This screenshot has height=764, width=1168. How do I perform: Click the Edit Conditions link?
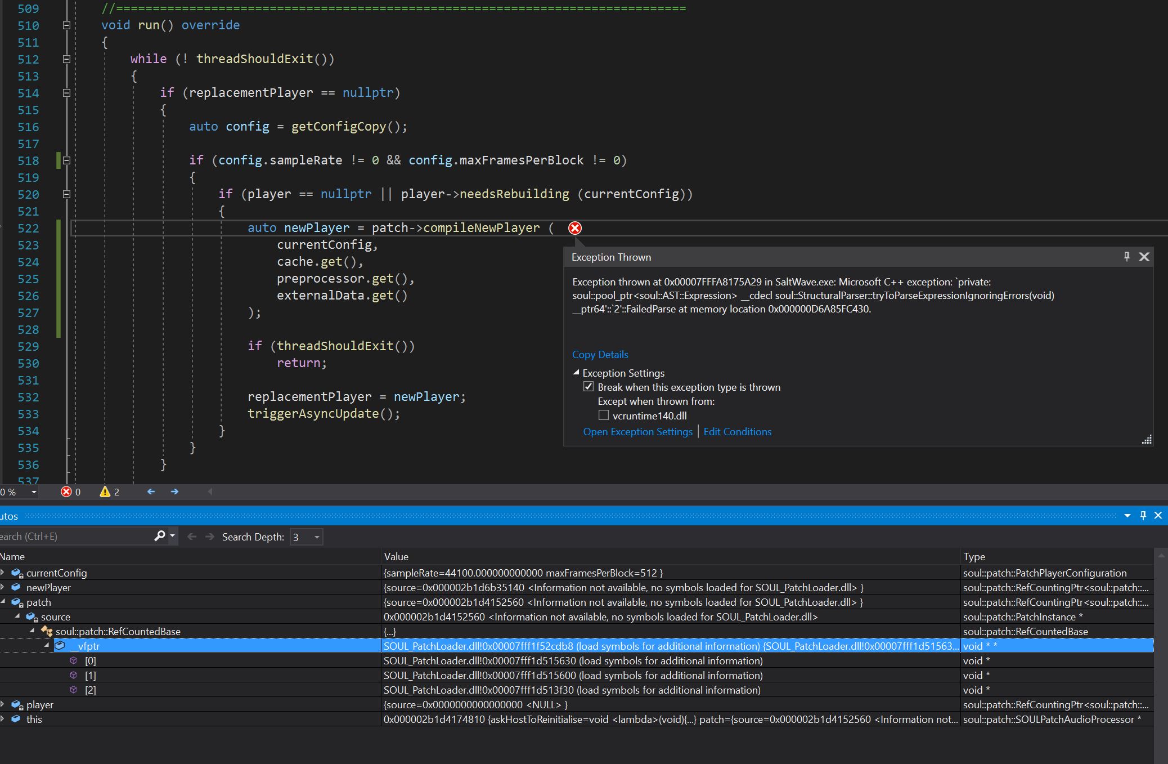click(x=737, y=432)
